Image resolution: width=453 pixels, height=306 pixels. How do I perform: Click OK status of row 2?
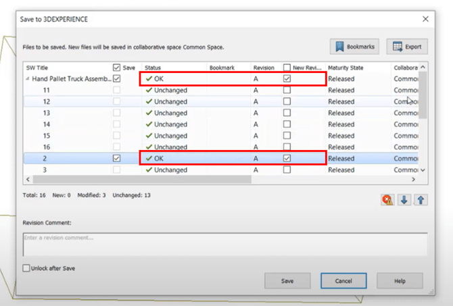pos(159,159)
